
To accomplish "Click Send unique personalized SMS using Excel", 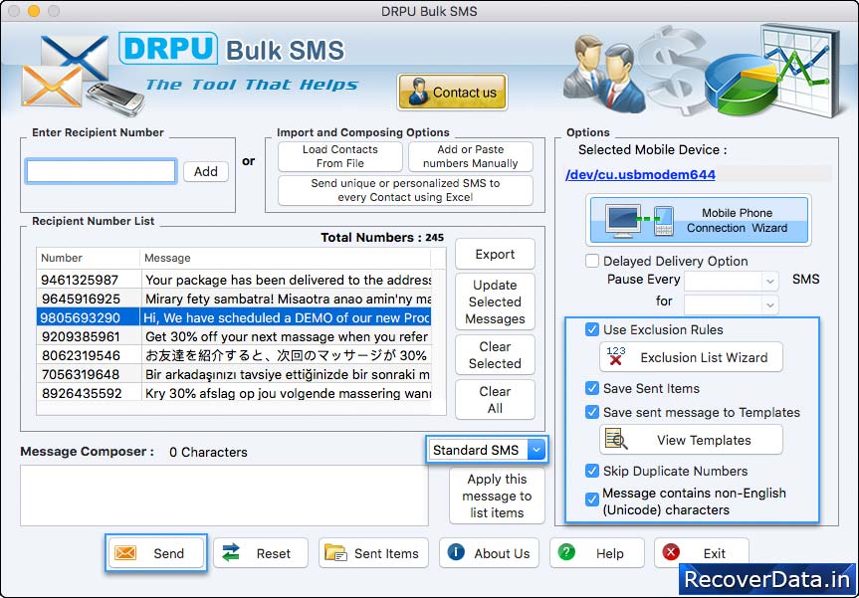I will [405, 190].
